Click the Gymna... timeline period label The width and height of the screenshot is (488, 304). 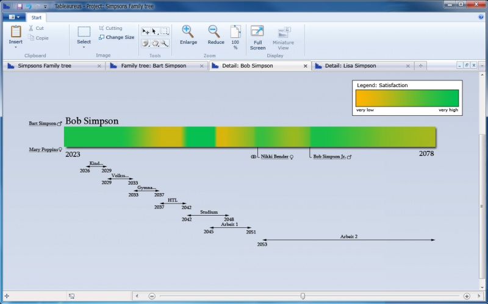click(146, 188)
